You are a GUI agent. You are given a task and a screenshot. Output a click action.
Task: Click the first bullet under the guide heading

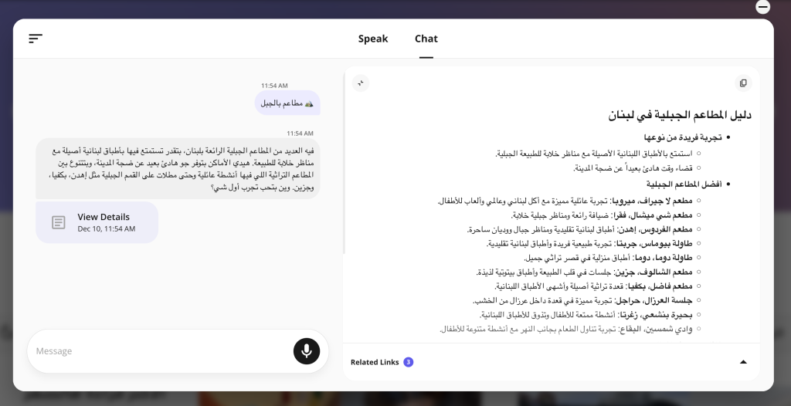tap(683, 137)
